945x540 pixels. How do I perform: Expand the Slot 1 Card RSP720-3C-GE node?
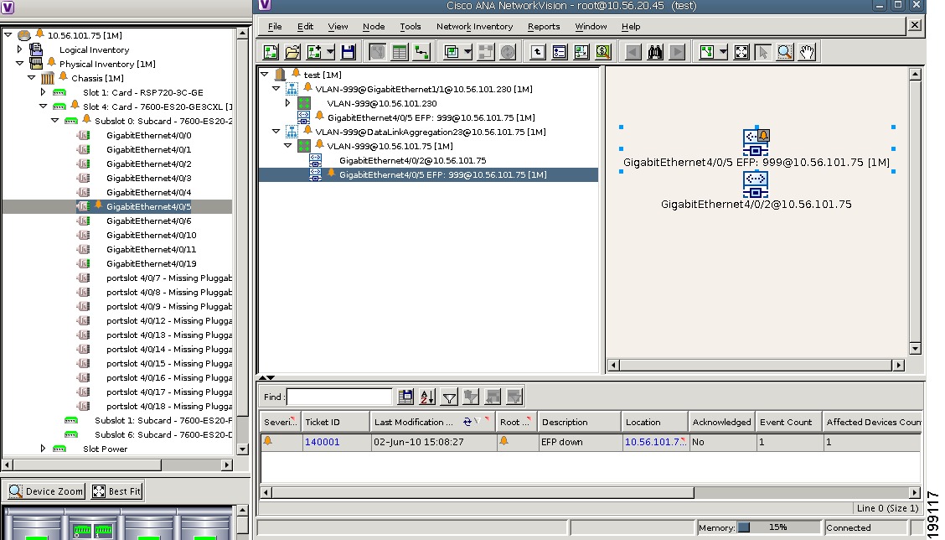(43, 92)
